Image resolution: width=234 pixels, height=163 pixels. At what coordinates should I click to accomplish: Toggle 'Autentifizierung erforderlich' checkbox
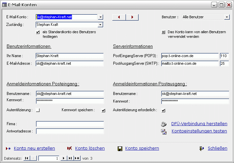(163, 110)
